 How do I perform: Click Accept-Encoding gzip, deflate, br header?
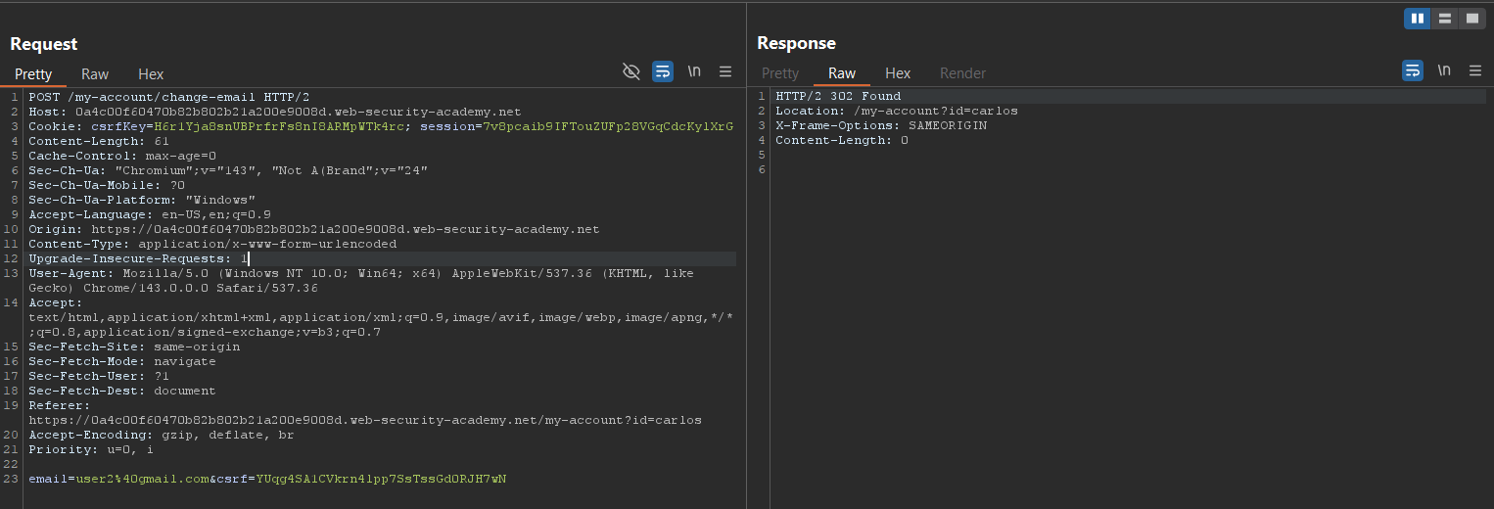(x=161, y=435)
